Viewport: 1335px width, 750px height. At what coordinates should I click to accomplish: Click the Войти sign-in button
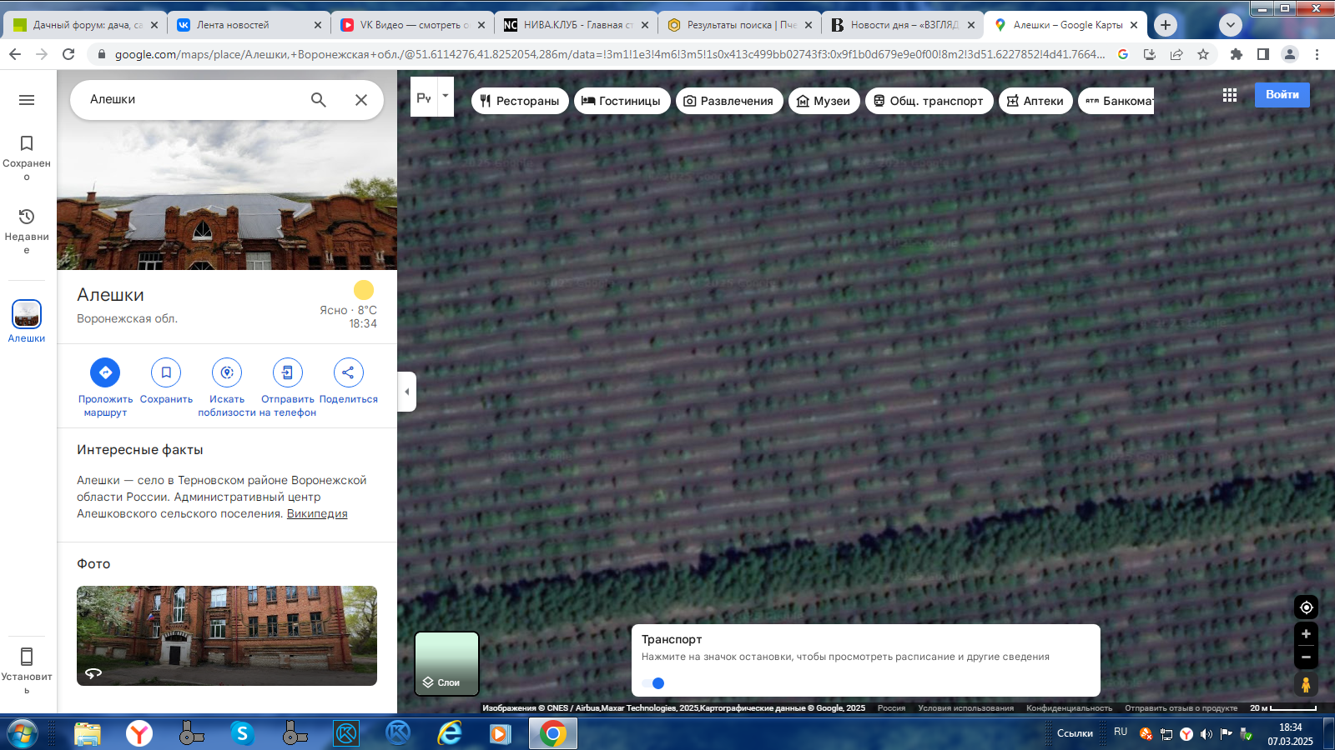point(1282,95)
